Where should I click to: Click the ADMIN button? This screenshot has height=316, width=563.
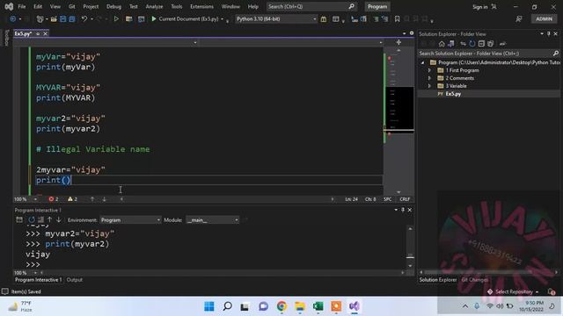(x=544, y=19)
